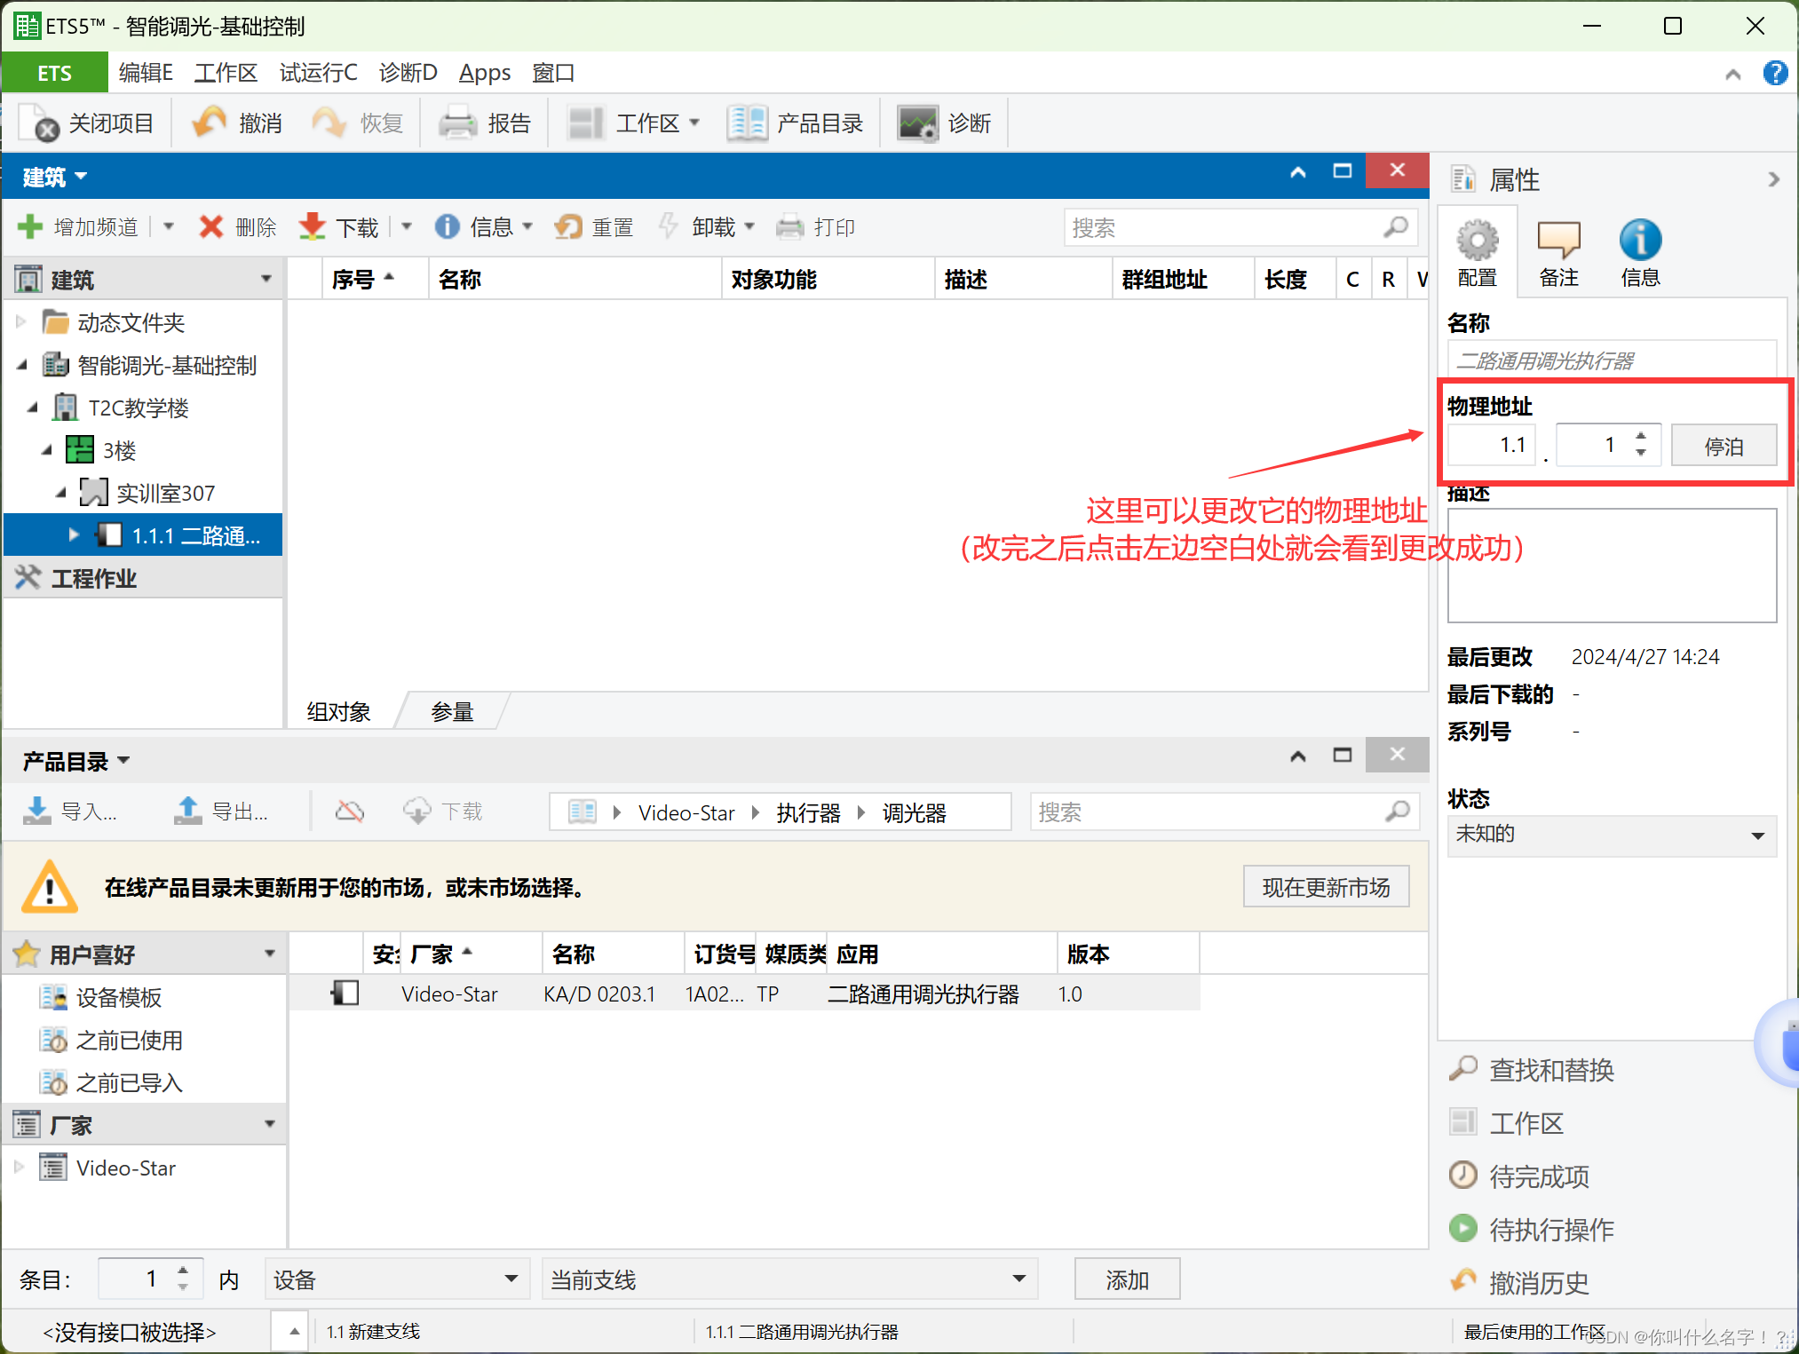The height and width of the screenshot is (1354, 1799).
Task: Click the catalog Import icon
Action: [37, 811]
